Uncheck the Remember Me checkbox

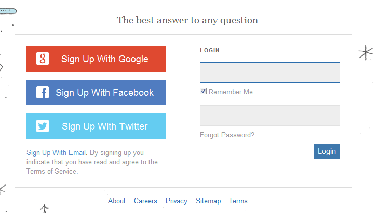pyautogui.click(x=204, y=92)
